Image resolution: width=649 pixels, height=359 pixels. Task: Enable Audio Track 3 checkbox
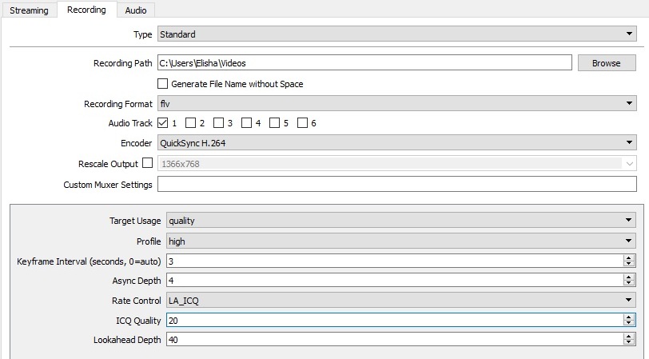pyautogui.click(x=218, y=123)
